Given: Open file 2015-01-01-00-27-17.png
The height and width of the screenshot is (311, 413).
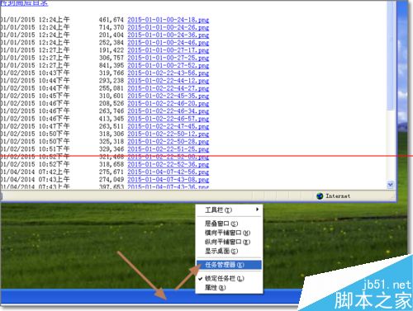Looking at the screenshot, I should pos(168,50).
